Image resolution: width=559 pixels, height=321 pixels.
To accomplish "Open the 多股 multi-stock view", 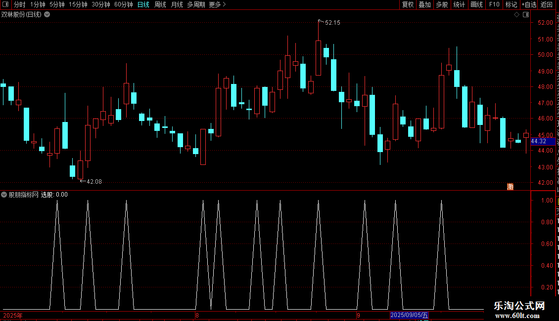I will click(442, 4).
